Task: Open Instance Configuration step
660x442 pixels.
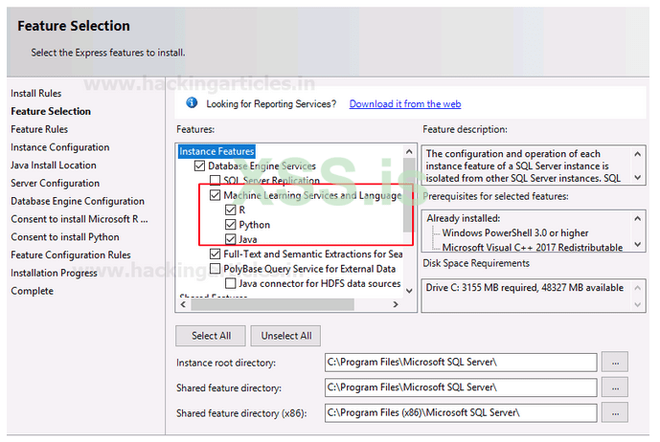Action: tap(60, 147)
